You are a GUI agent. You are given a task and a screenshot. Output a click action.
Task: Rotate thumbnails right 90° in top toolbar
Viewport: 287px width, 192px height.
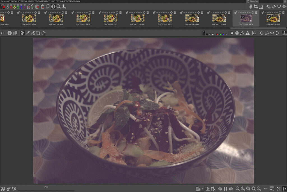click(x=274, y=7)
